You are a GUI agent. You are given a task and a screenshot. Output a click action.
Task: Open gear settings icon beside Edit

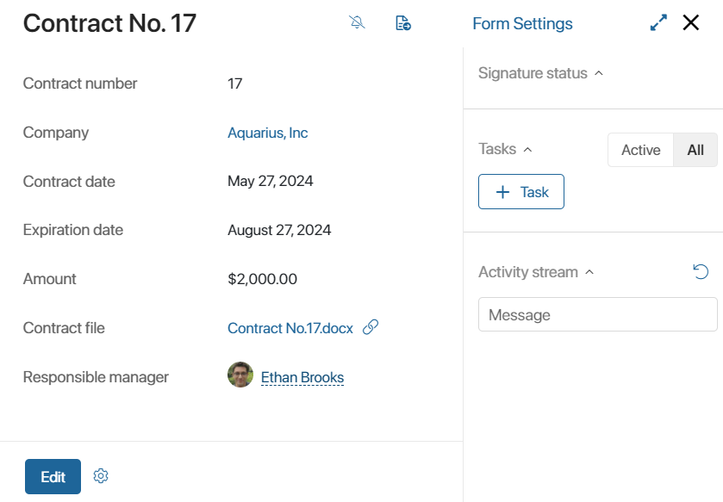coord(101,476)
